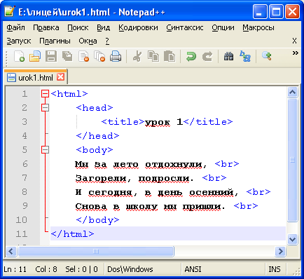The width and height of the screenshot is (304, 279).
Task: Click the <body> opening tag
Action: [95, 150]
